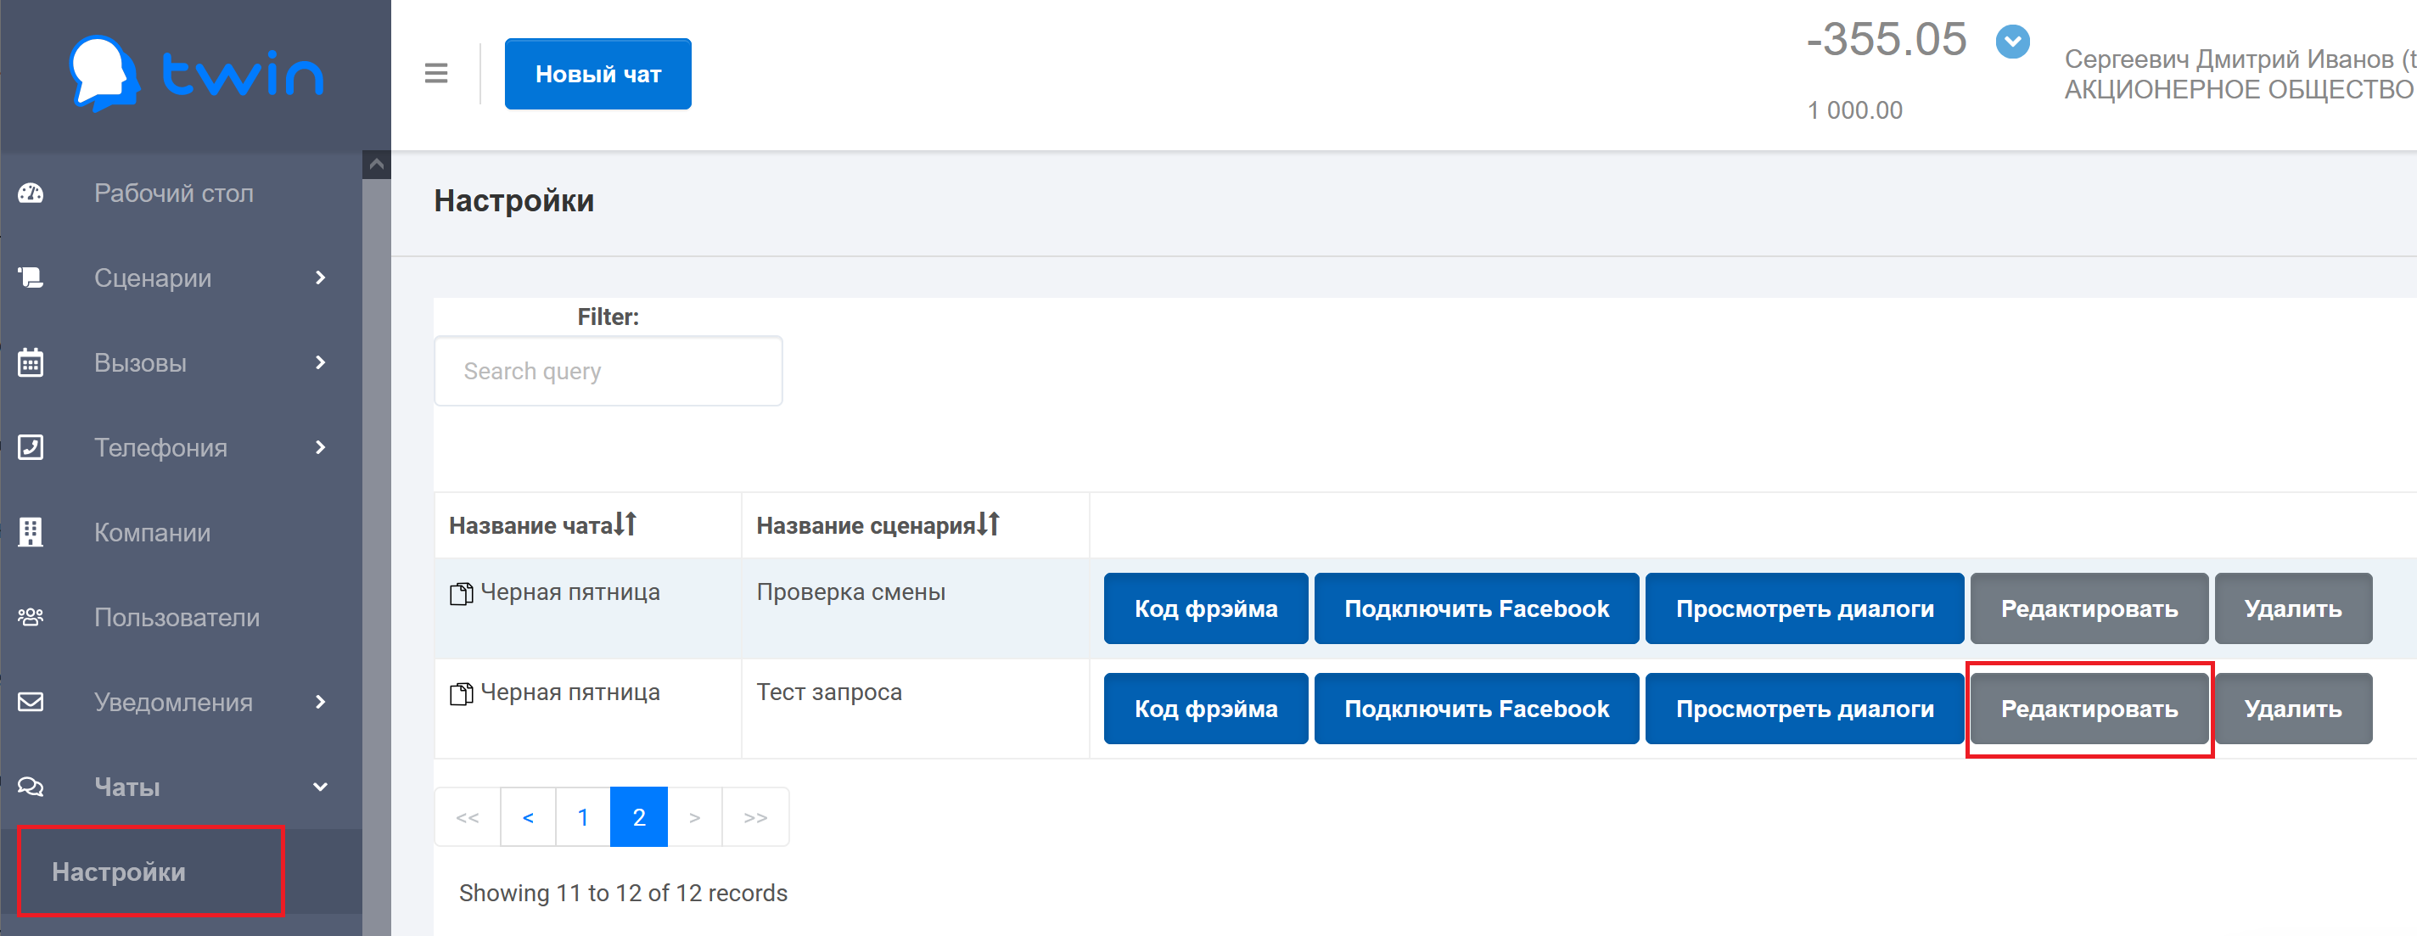Open Вызовы menu label
The height and width of the screenshot is (936, 2417).
[x=140, y=363]
